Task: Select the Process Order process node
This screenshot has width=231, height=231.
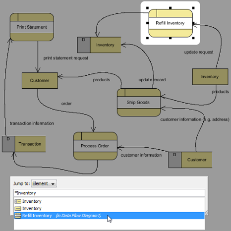Action: 95,146
